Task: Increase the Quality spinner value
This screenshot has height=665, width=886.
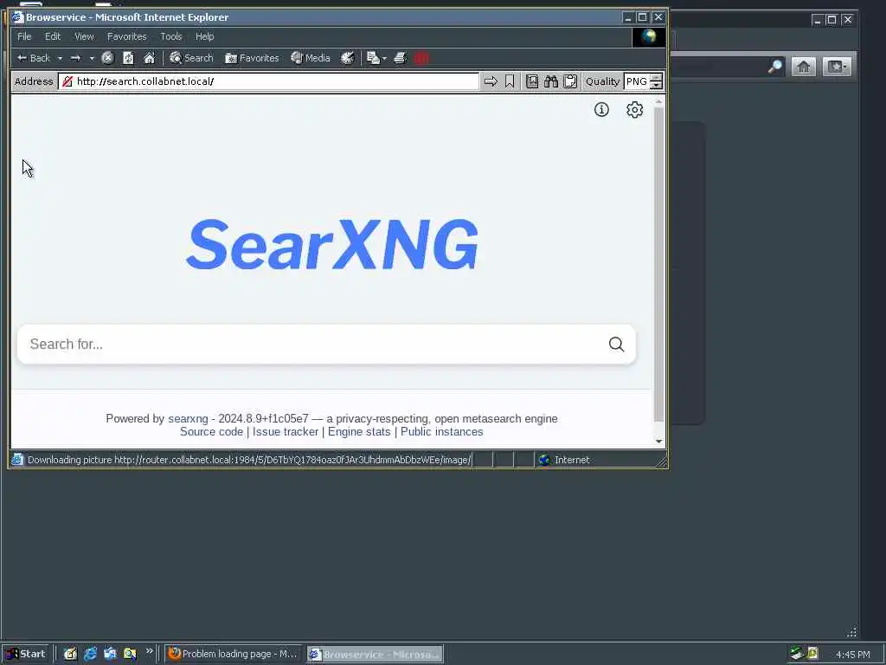Action: (656, 77)
